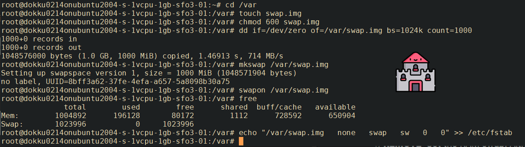Click the orange cursor at the prompt

[x=241, y=141]
